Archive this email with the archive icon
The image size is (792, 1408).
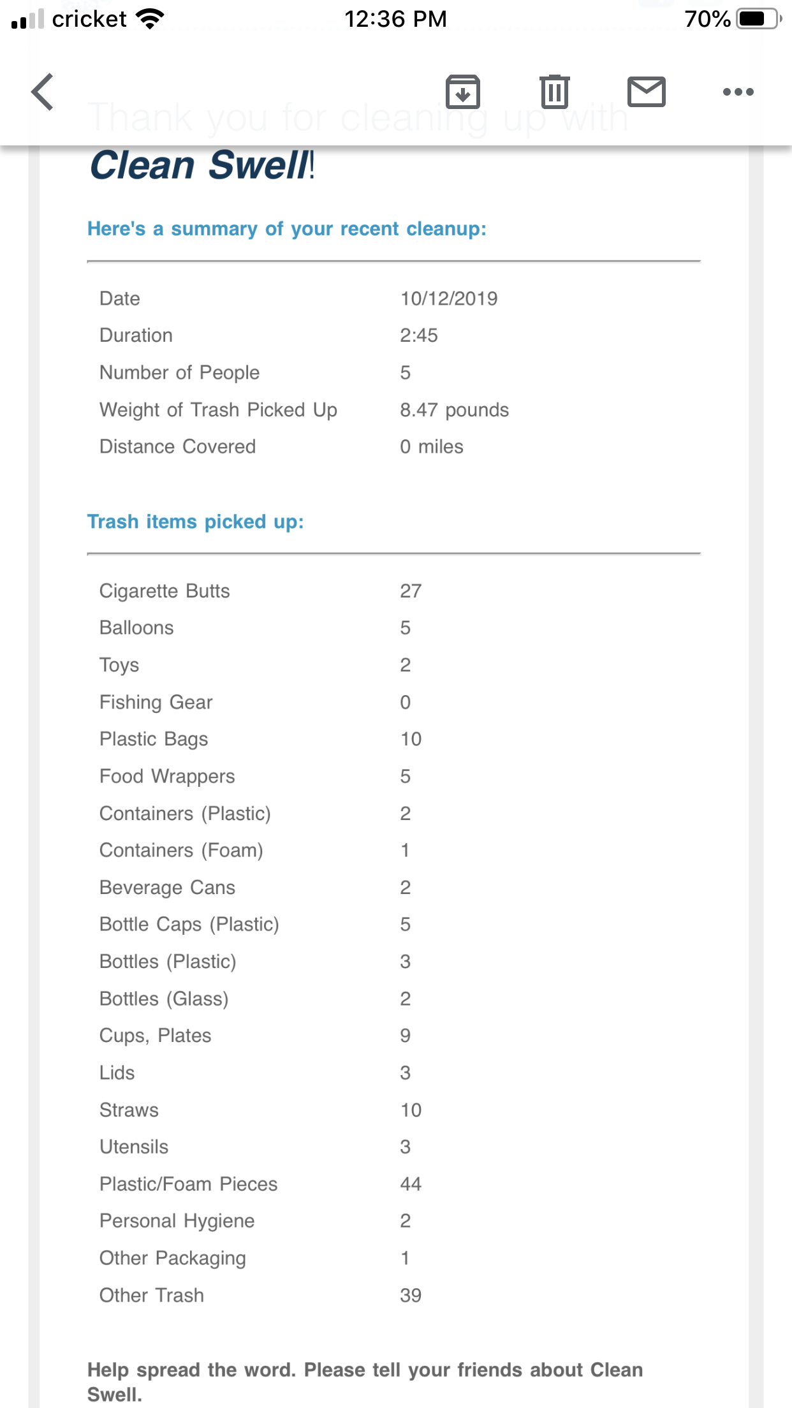[463, 92]
